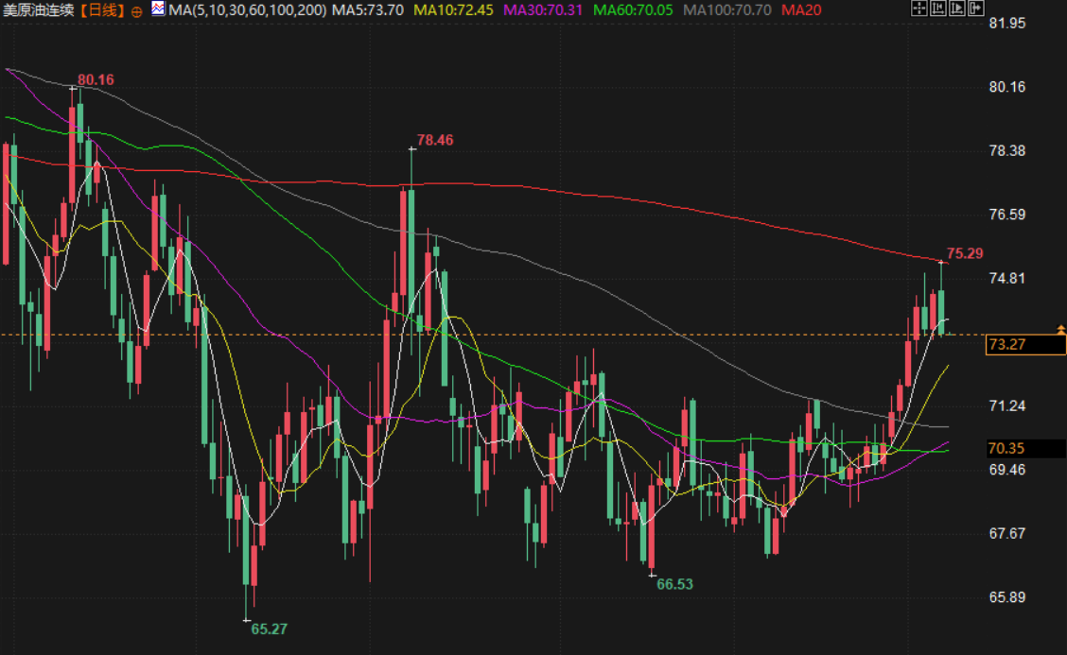Click the 71.24 price axis label

tap(1007, 405)
